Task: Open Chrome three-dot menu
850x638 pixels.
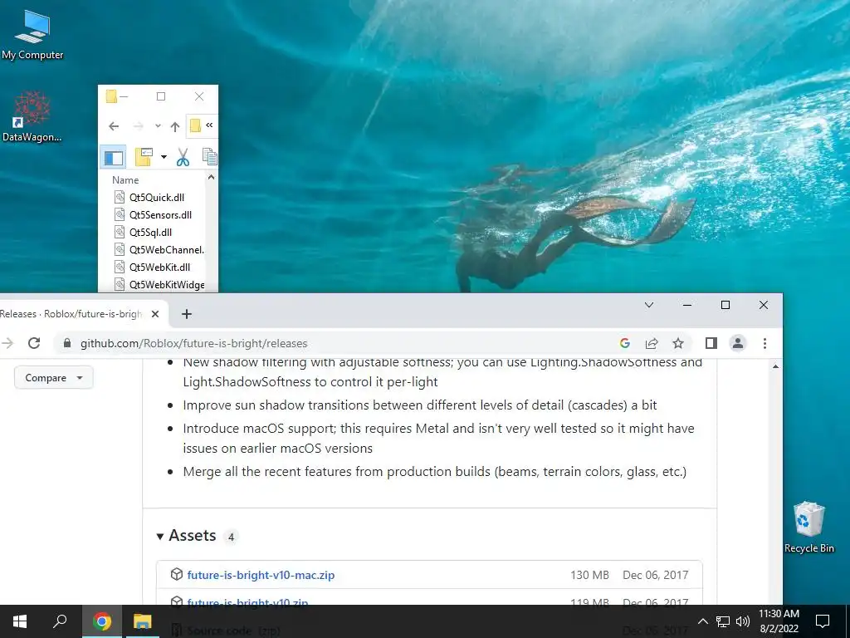Action: (765, 343)
